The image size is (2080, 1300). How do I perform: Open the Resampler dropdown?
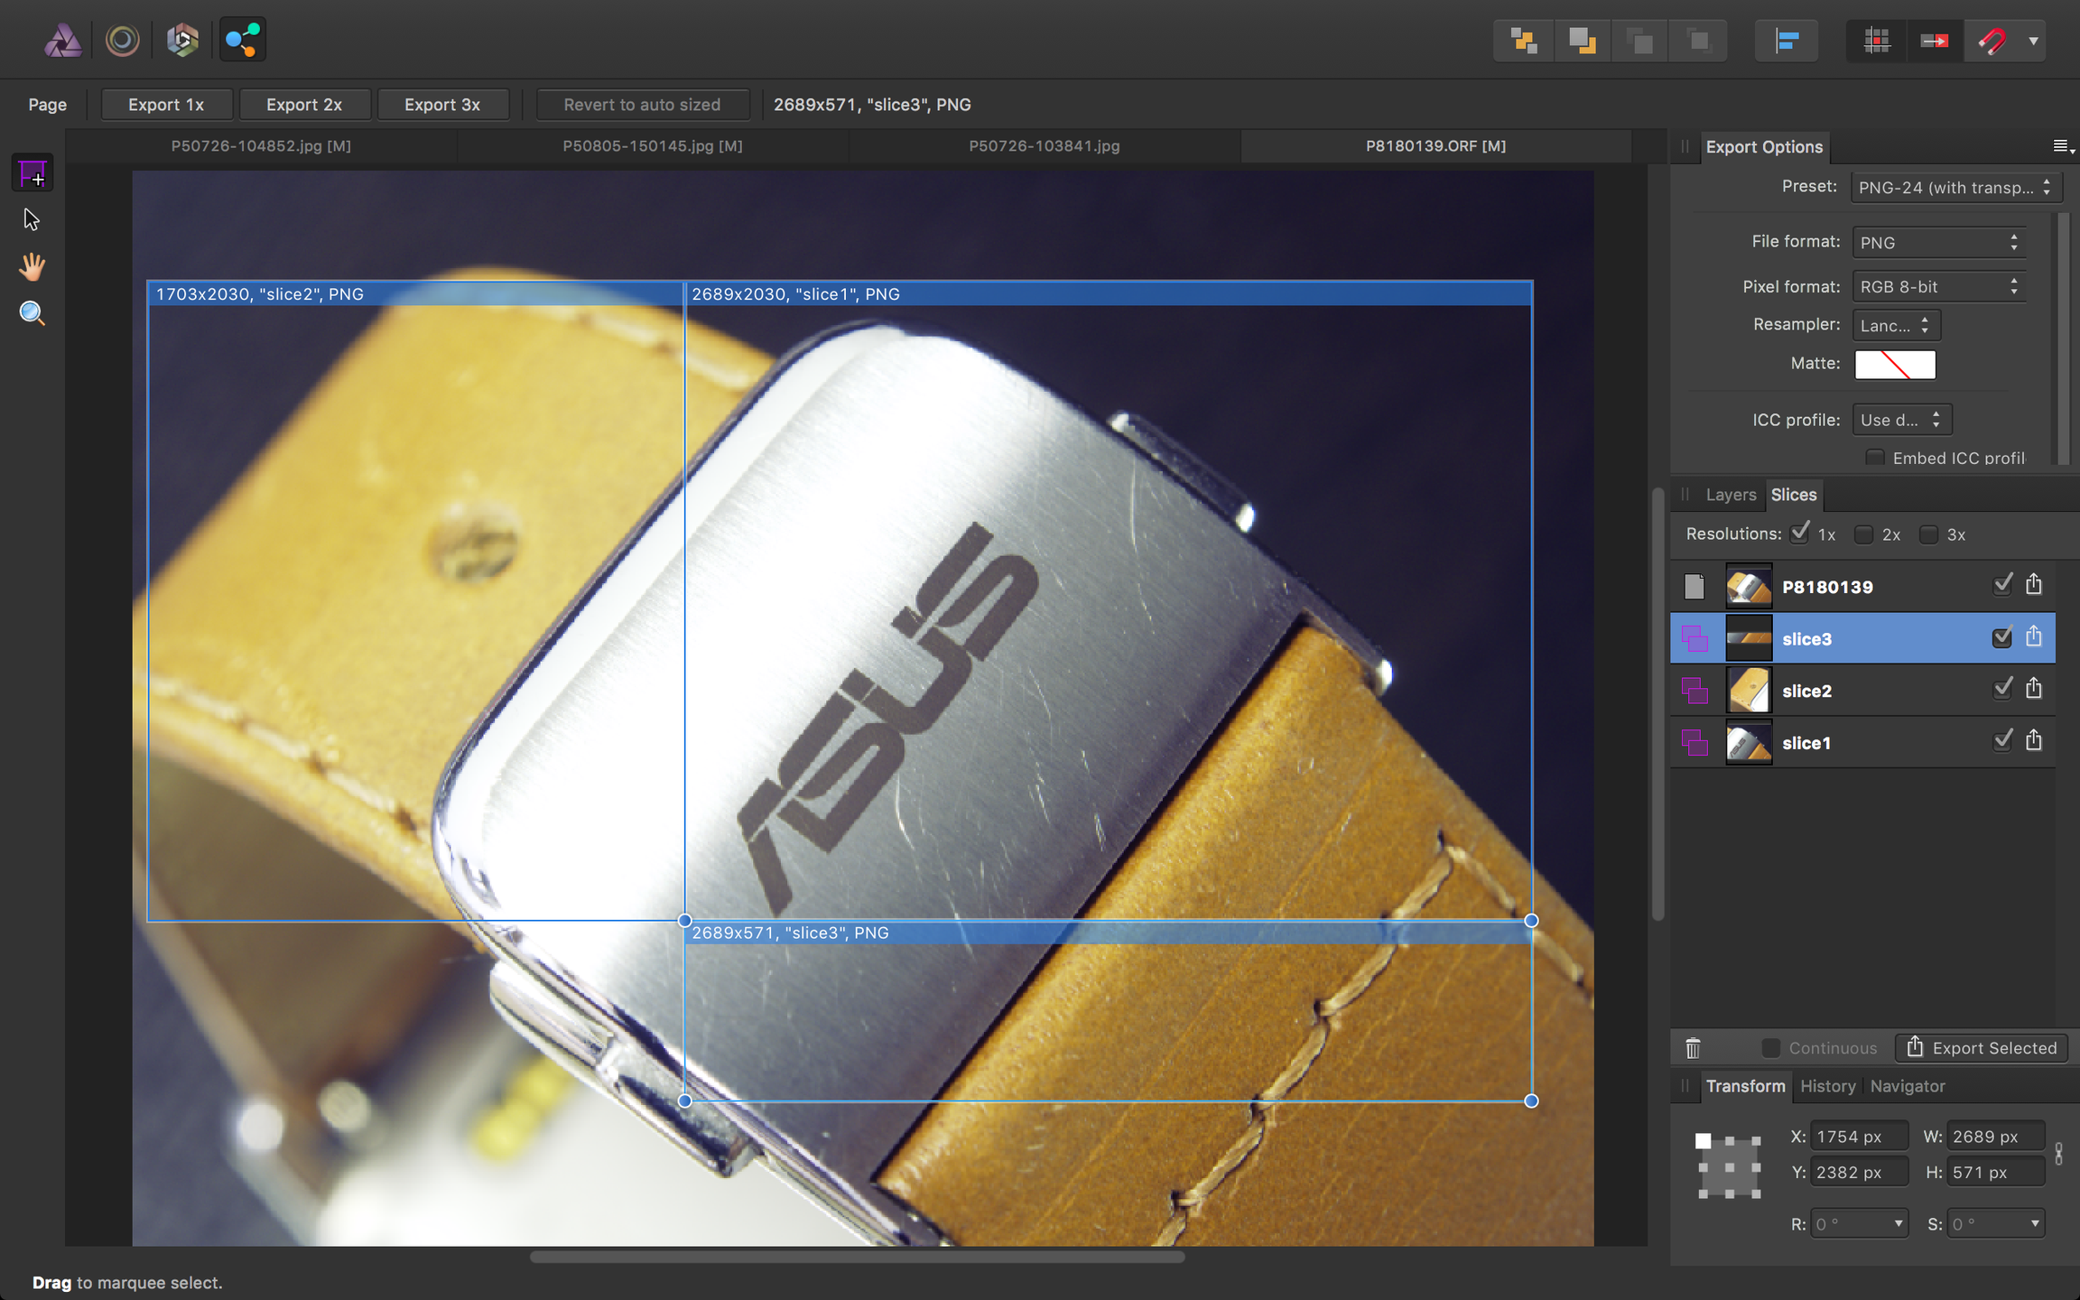(1896, 325)
